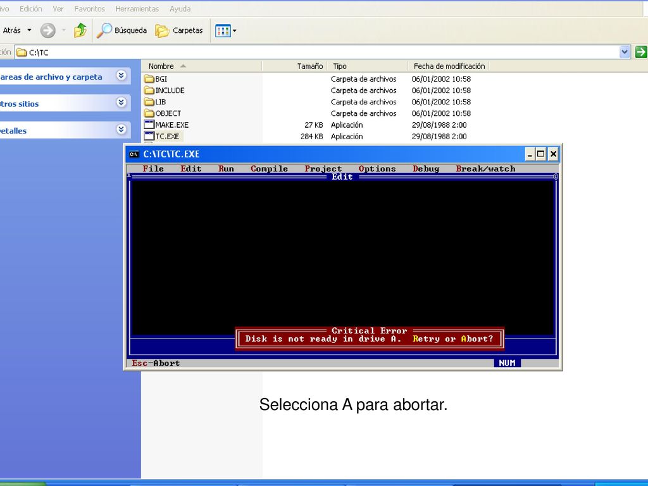Choose Abort in the Critical Error dialog
Screen dimensions: 648x486
(x=477, y=339)
